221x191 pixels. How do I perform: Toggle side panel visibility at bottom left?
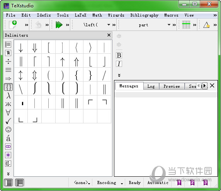click(x=8, y=182)
